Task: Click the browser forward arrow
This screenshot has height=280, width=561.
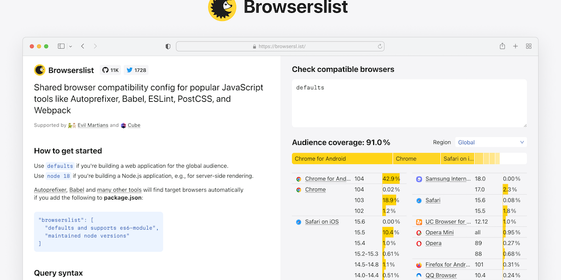Action: 95,46
